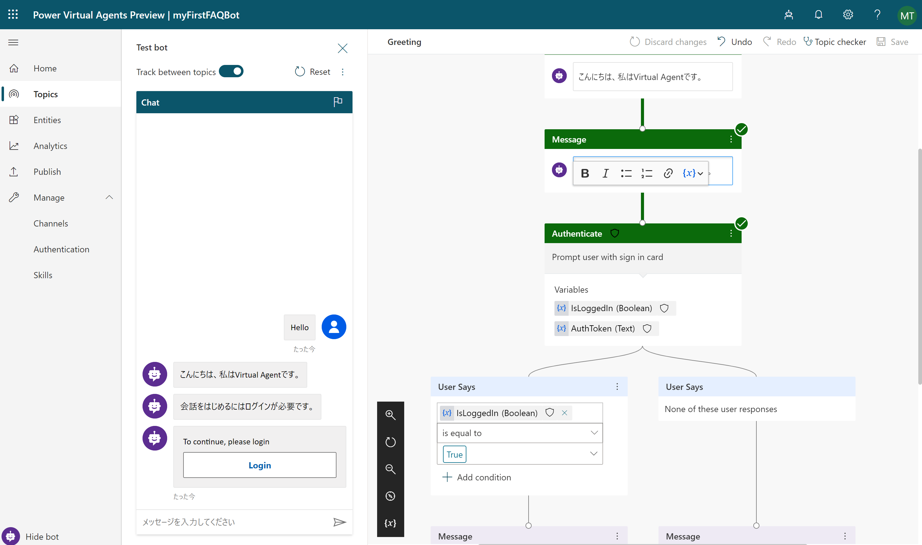
Task: Click Add condition
Action: [477, 477]
